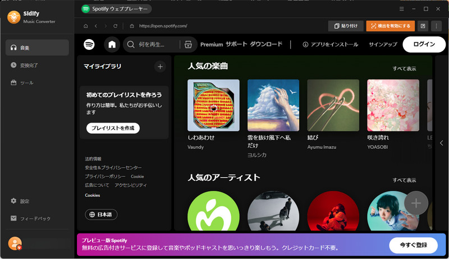Click the Spotify logo icon
The height and width of the screenshot is (259, 449).
coord(89,45)
